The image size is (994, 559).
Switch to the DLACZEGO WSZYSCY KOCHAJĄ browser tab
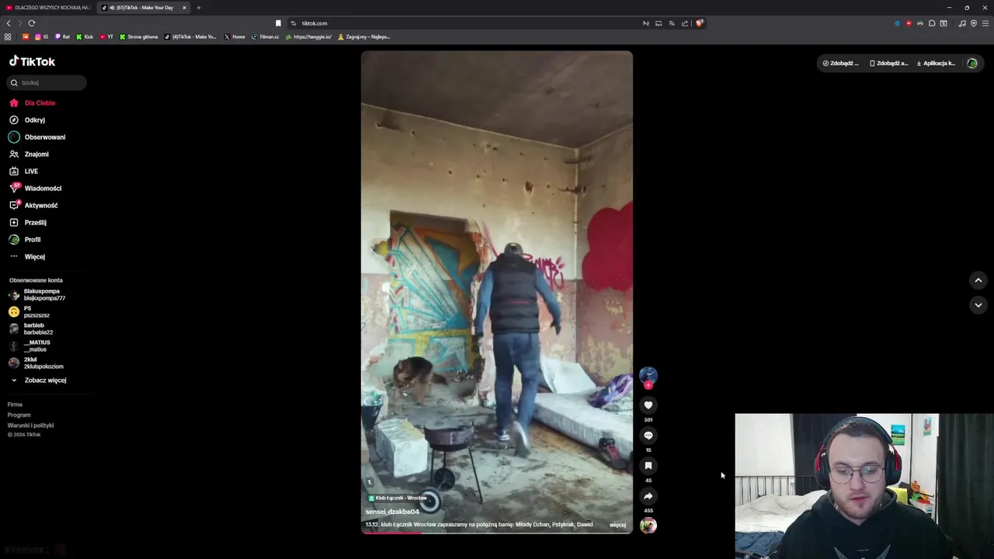[x=48, y=8]
